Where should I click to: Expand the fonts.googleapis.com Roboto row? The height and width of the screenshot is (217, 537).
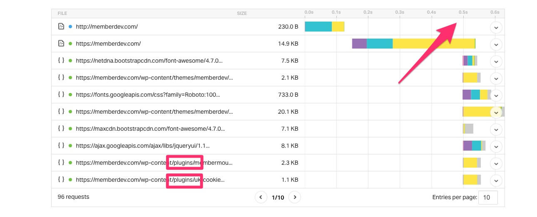[496, 95]
